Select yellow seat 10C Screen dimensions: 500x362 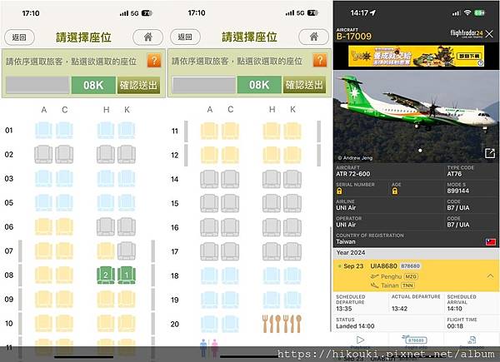(x=64, y=324)
